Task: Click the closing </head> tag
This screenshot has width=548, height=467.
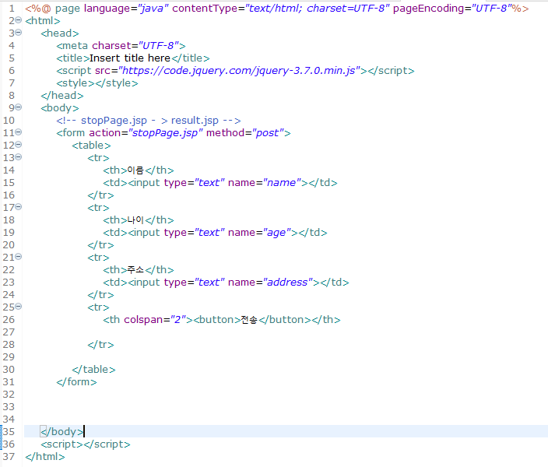Action: [62, 96]
